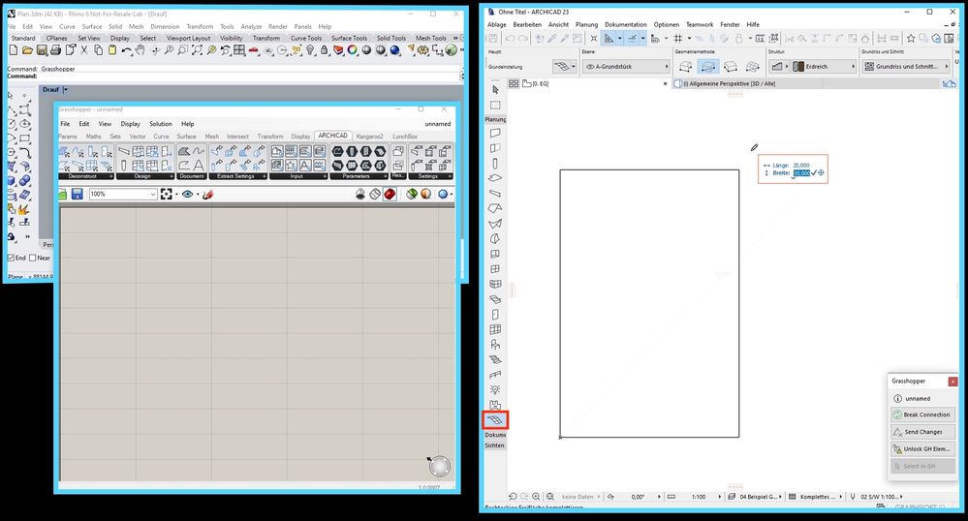Switch to the Kangaroo2 tab in Grasshopper
Image resolution: width=968 pixels, height=521 pixels.
point(370,137)
